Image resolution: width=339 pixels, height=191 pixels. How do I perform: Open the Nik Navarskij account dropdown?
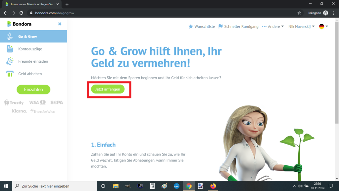[301, 27]
